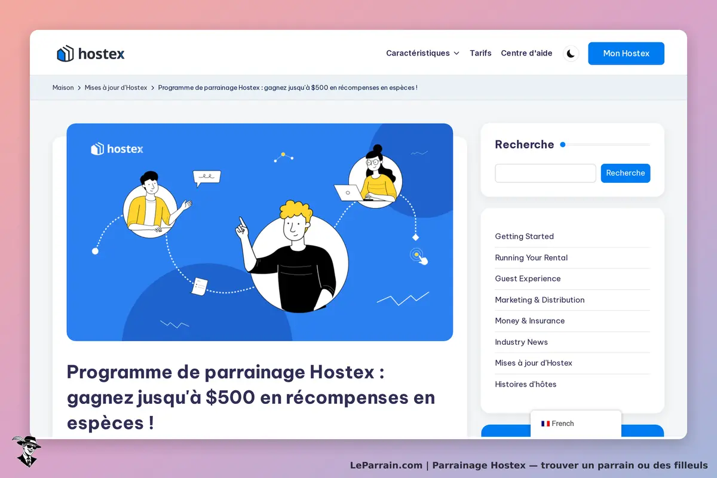This screenshot has width=717, height=478.
Task: Click the French flag icon
Action: coord(546,424)
